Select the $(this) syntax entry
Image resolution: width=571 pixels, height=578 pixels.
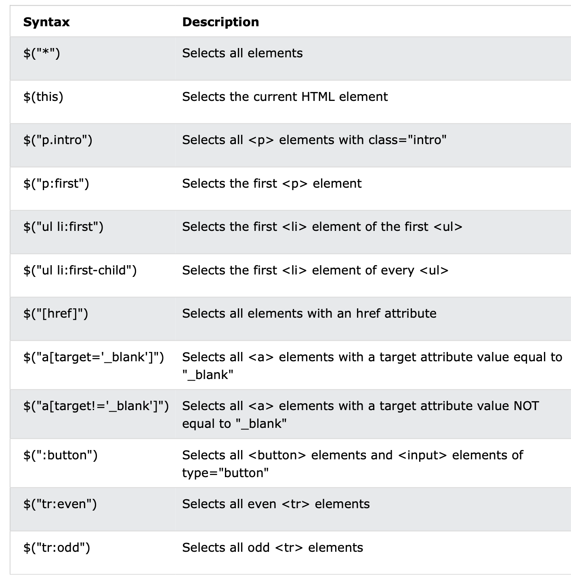(x=43, y=97)
